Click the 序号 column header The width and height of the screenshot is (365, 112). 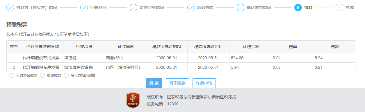tap(14, 47)
